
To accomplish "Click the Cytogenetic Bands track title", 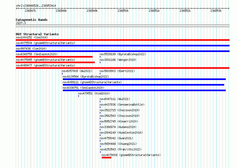I will tap(32, 20).
